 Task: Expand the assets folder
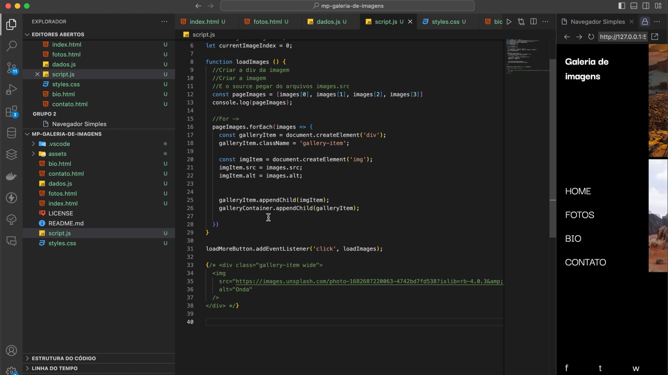click(57, 154)
